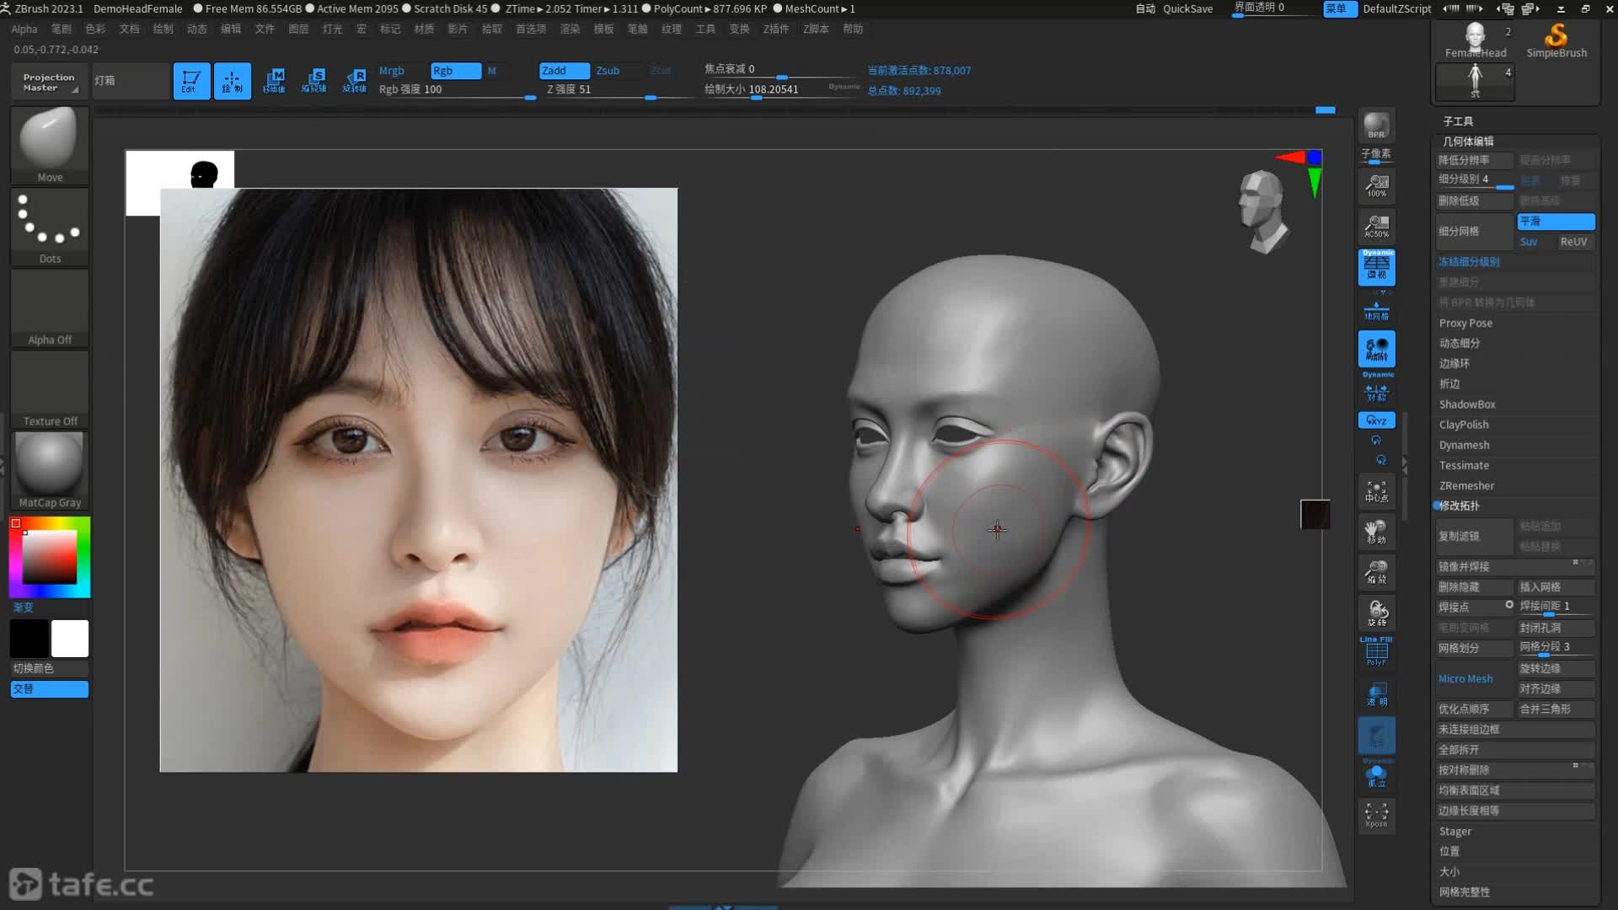Click the hand Move canvas icon
Viewport: 1618px width, 910px height.
click(x=1376, y=532)
